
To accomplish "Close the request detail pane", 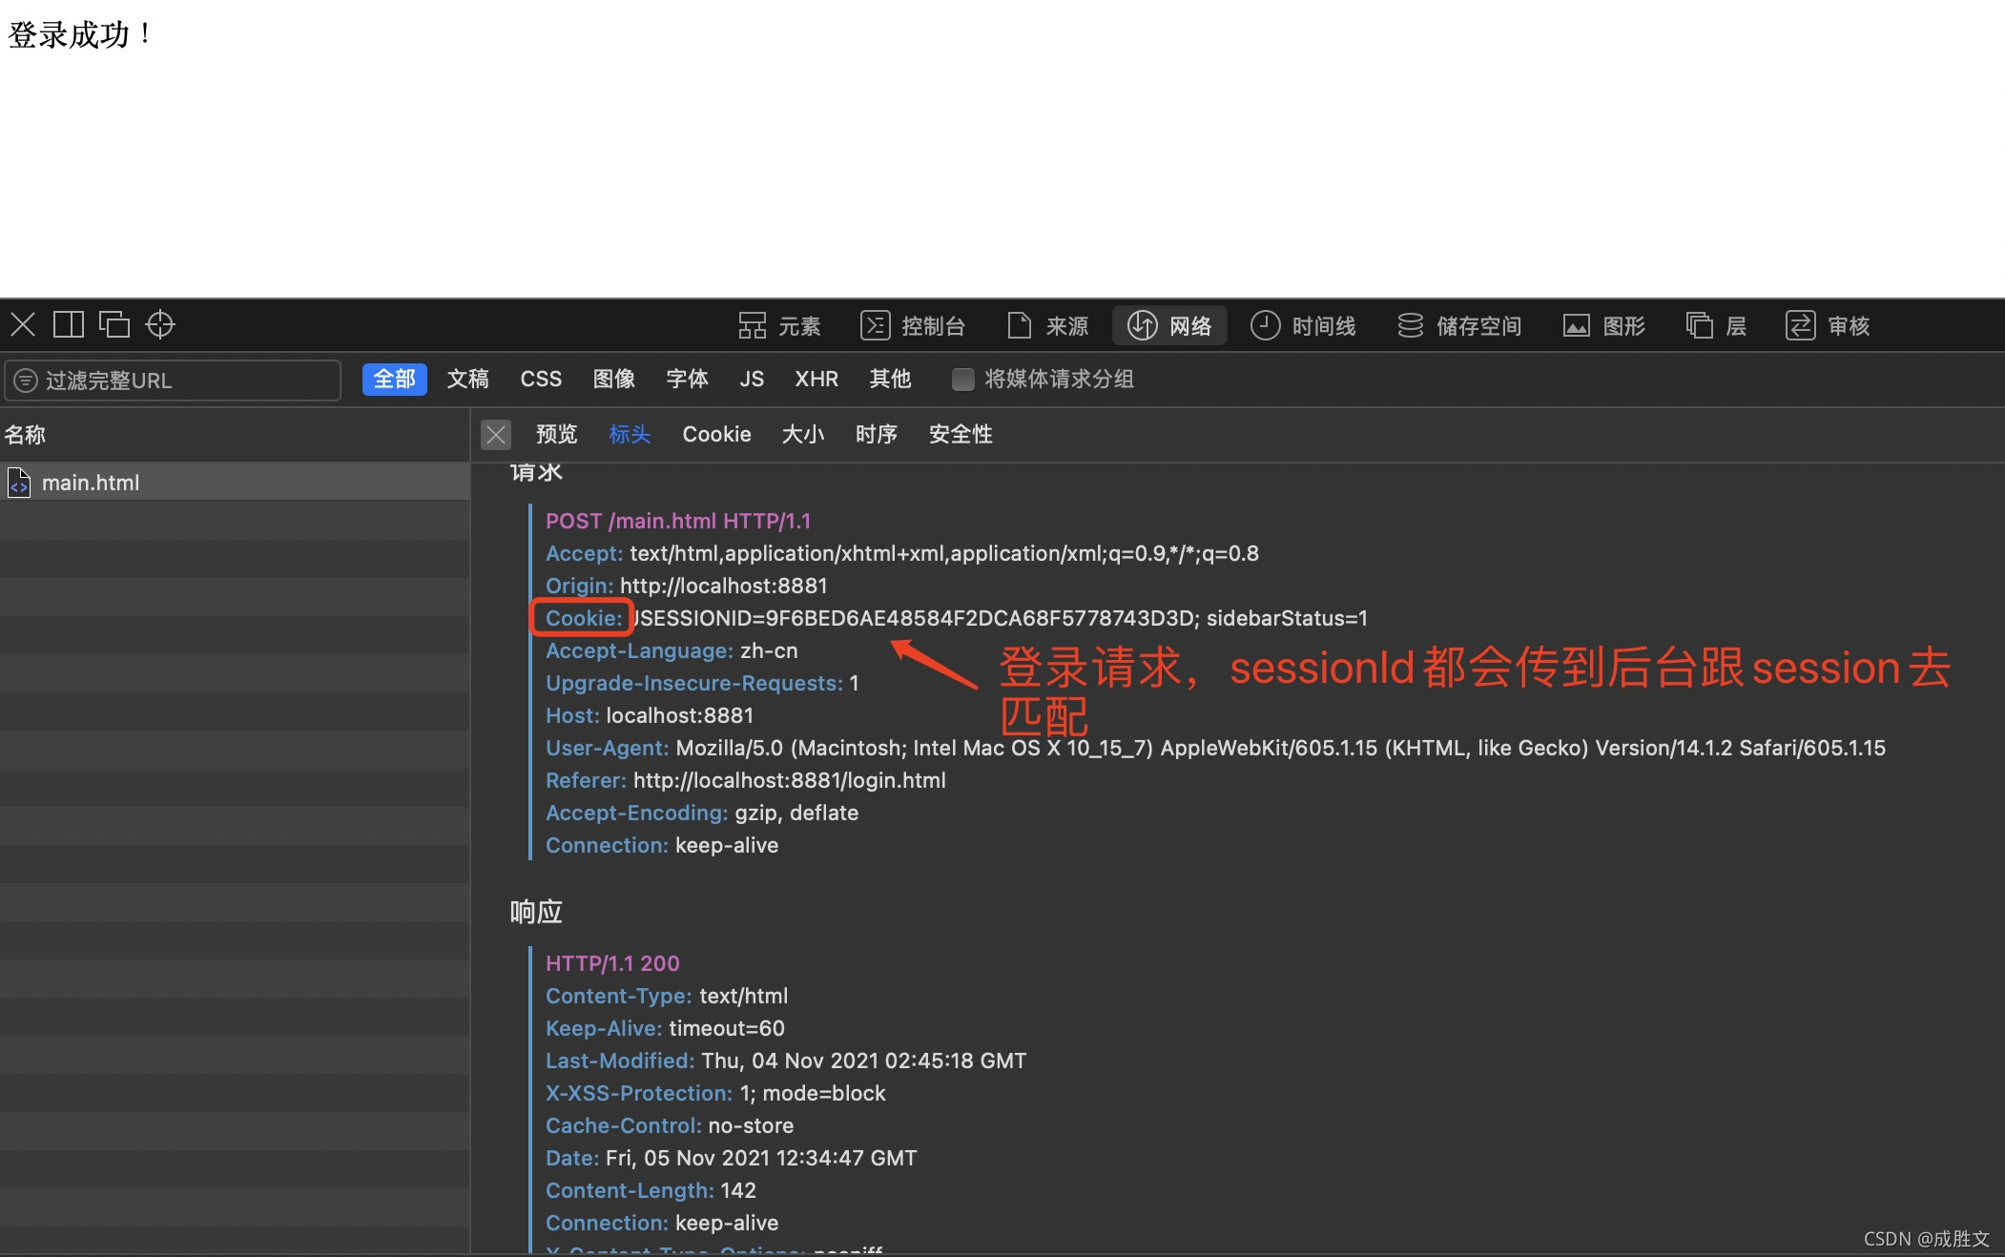I will coord(496,435).
